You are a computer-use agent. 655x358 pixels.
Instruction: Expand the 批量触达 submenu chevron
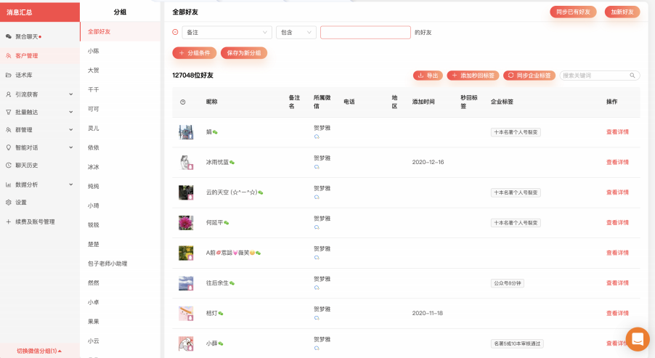(71, 112)
